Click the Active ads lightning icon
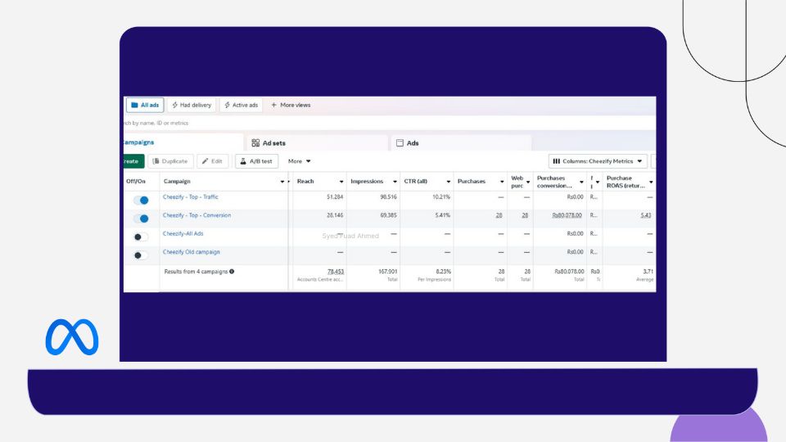This screenshot has width=786, height=442. click(227, 106)
